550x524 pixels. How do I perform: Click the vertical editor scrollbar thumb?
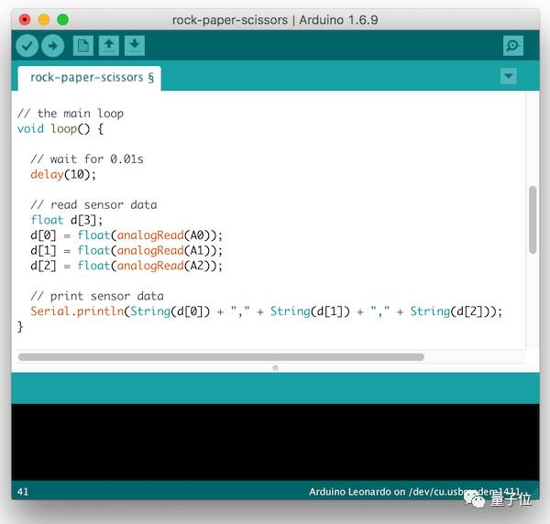[533, 220]
